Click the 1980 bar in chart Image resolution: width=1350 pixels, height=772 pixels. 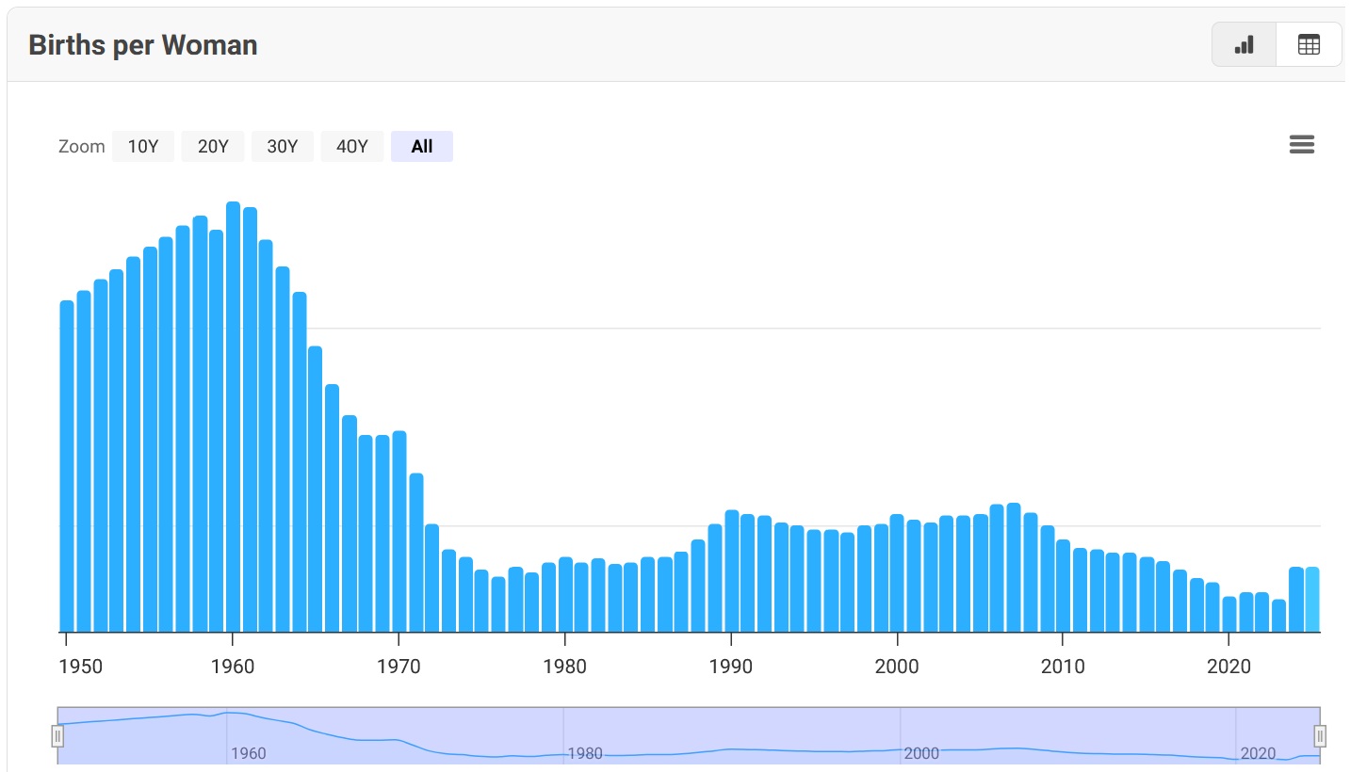click(x=565, y=594)
